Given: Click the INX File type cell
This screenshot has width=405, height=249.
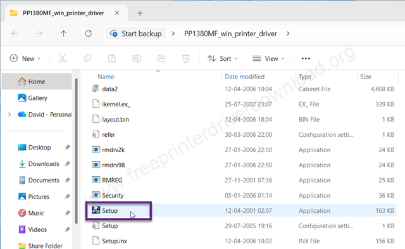Looking at the screenshot, I should [x=309, y=241].
